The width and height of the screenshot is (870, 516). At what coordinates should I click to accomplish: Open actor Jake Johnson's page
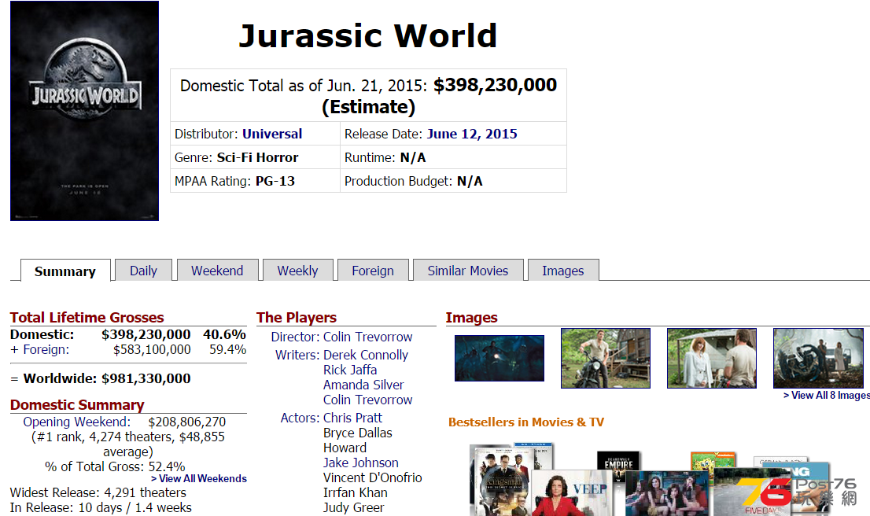[x=360, y=463]
